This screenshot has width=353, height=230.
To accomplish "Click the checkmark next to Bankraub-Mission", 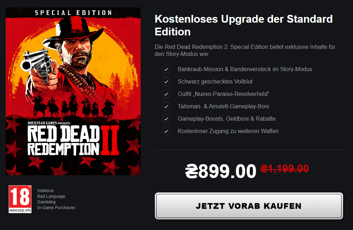I will click(166, 69).
